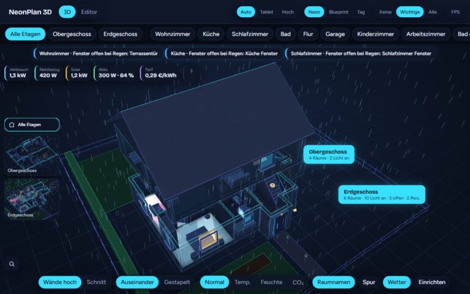470x294 pixels.
Task: Open Einrichten setup
Action: coord(431,282)
